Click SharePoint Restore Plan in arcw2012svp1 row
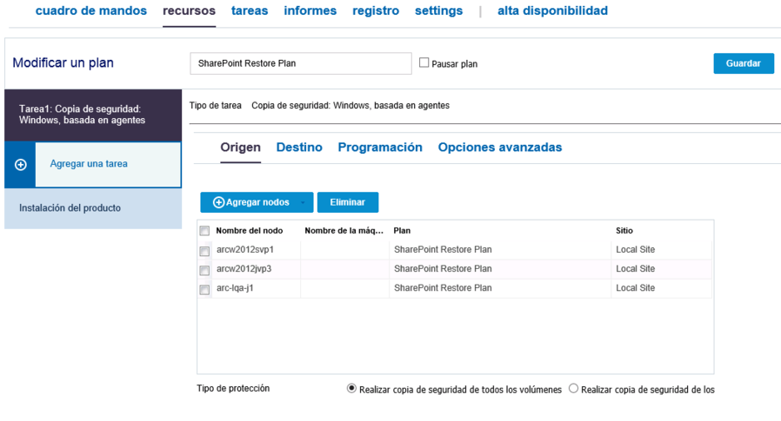 tap(443, 249)
